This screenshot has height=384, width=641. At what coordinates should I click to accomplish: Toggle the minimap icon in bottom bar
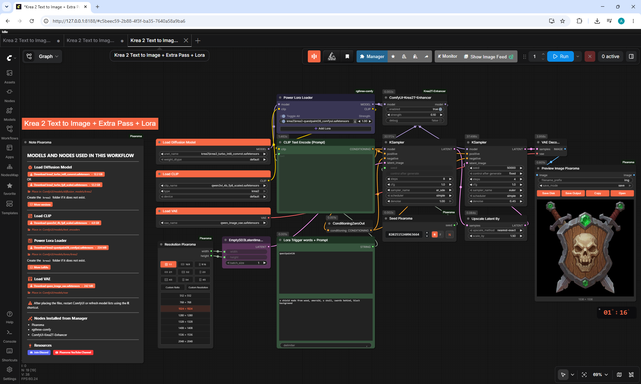pyautogui.click(x=619, y=375)
